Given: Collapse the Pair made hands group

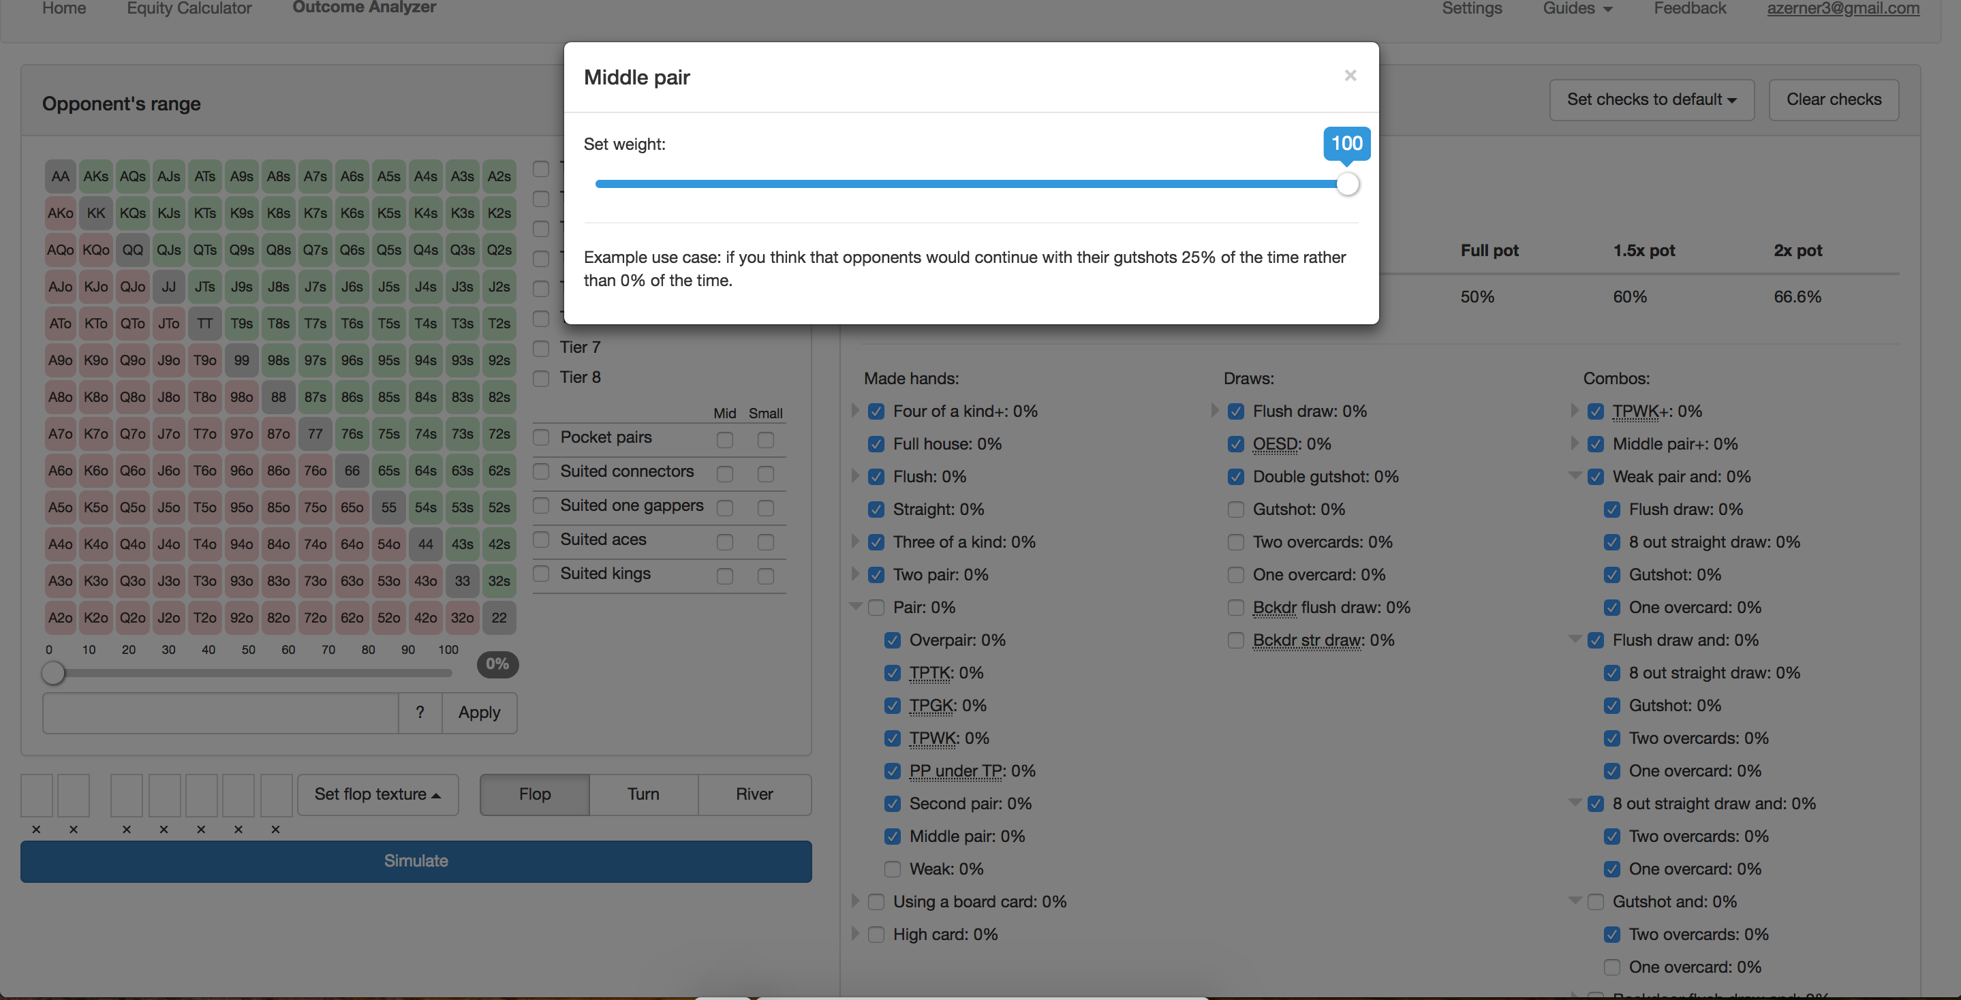Looking at the screenshot, I should 856,606.
